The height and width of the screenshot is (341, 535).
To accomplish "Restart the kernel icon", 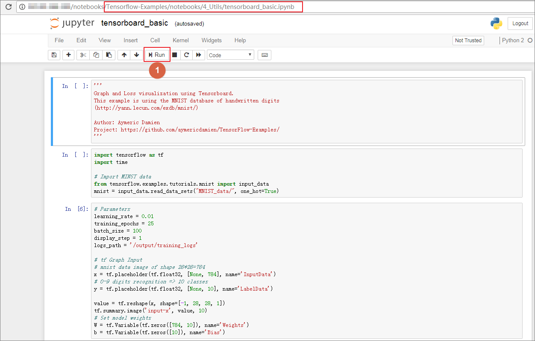I will (186, 55).
